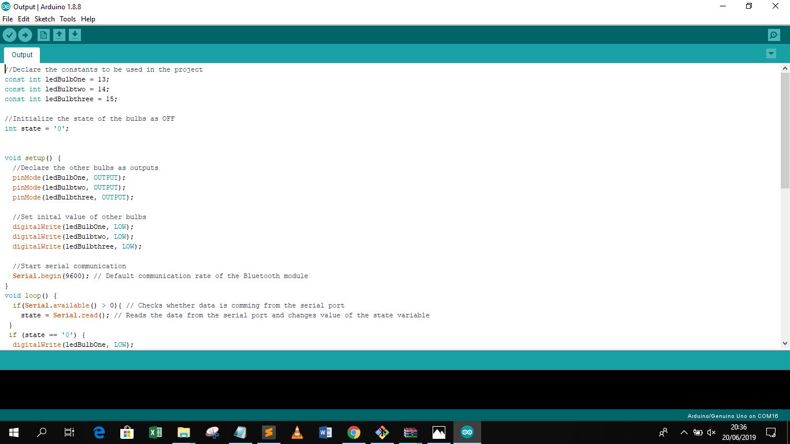Open the Tools menu
The image size is (790, 444).
(68, 19)
